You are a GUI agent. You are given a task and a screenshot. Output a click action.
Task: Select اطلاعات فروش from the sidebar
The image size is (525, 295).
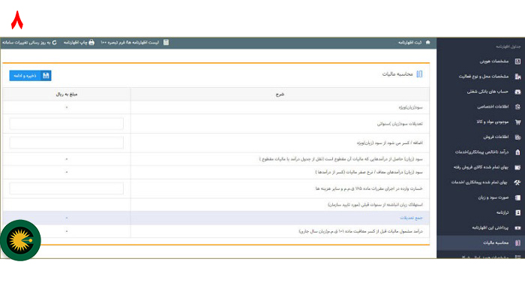coord(496,137)
